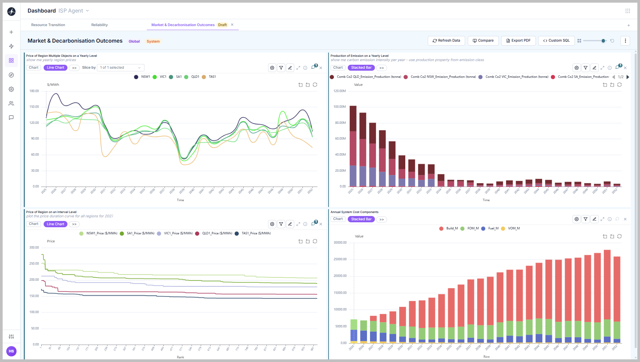640x362 pixels.
Task: Open the ISP Agent dashboard dropdown
Action: click(74, 11)
